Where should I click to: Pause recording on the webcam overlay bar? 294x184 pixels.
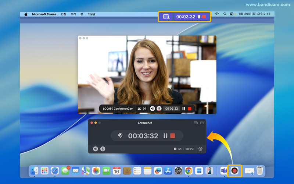point(183,109)
